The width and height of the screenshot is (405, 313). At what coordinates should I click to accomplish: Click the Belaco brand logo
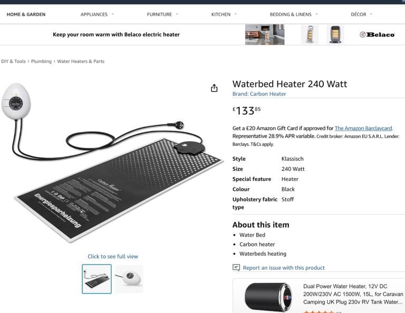[377, 35]
